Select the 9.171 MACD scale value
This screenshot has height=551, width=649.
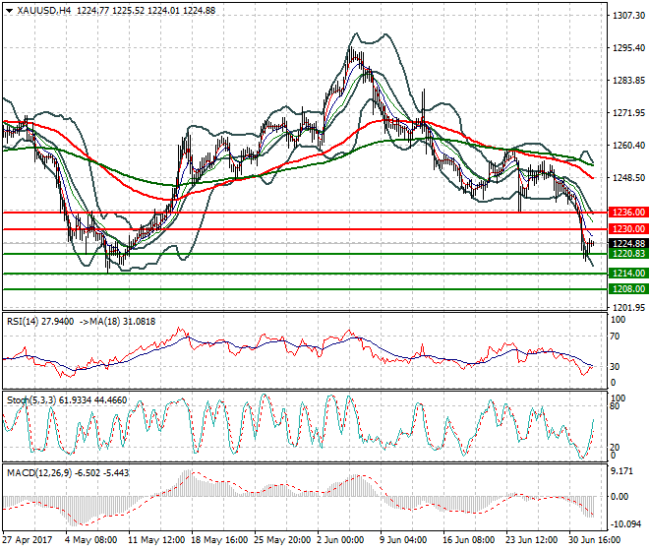(x=622, y=472)
